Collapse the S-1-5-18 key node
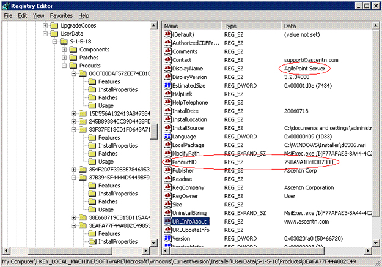382x267 pixels. (x=55, y=42)
